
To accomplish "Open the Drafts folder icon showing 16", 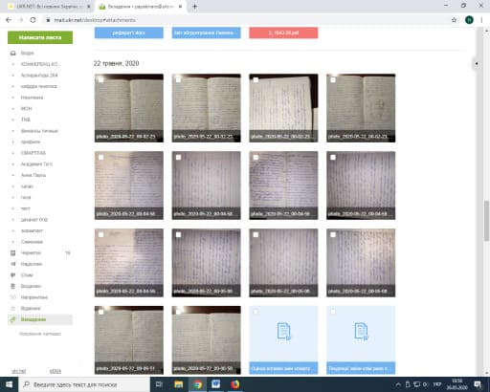I will point(13,253).
